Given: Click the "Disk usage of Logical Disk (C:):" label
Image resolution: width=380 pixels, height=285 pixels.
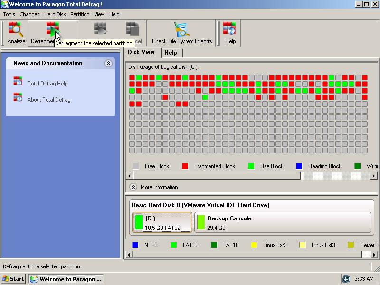Looking at the screenshot, I should [x=163, y=67].
